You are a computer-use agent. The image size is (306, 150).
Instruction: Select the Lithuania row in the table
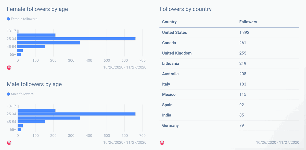pyautogui.click(x=217, y=63)
